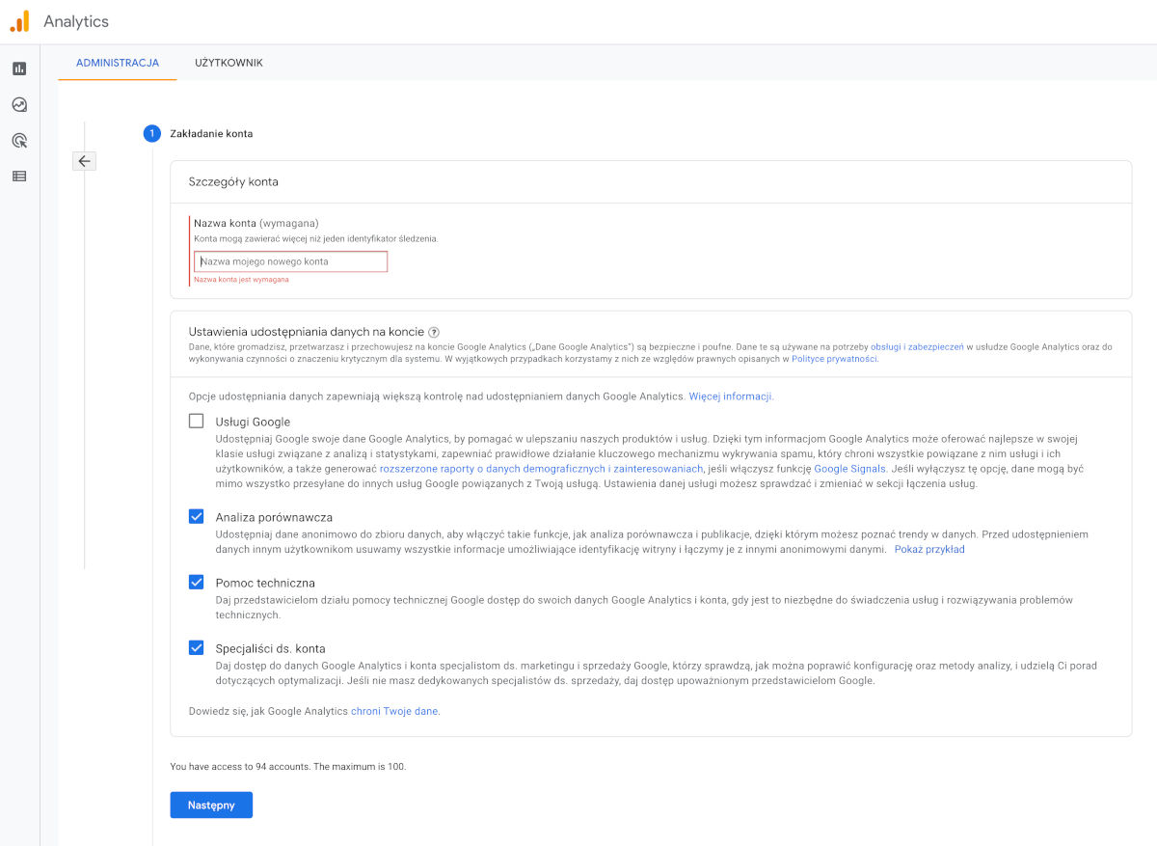Click the Nazwa konta (wymagana) label

click(x=256, y=223)
